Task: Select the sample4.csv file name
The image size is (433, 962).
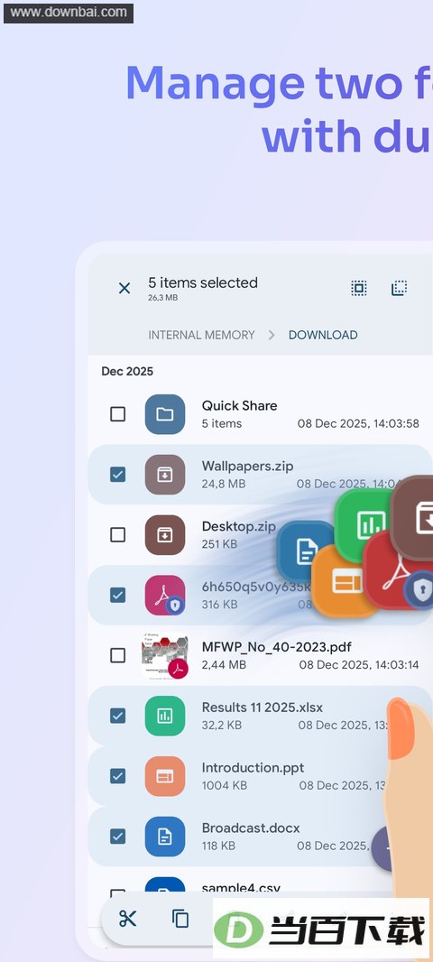Action: [241, 888]
